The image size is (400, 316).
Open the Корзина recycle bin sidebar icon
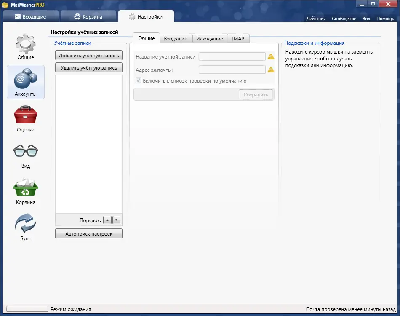[26, 187]
